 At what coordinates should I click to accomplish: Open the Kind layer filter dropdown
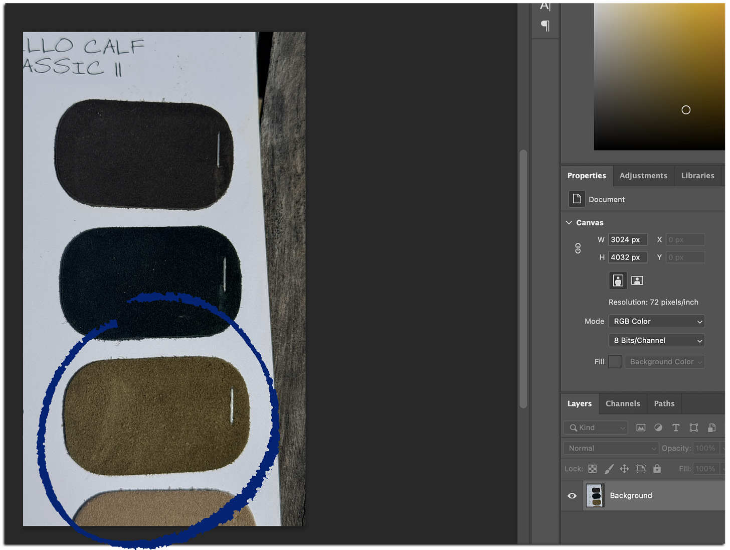tap(596, 428)
